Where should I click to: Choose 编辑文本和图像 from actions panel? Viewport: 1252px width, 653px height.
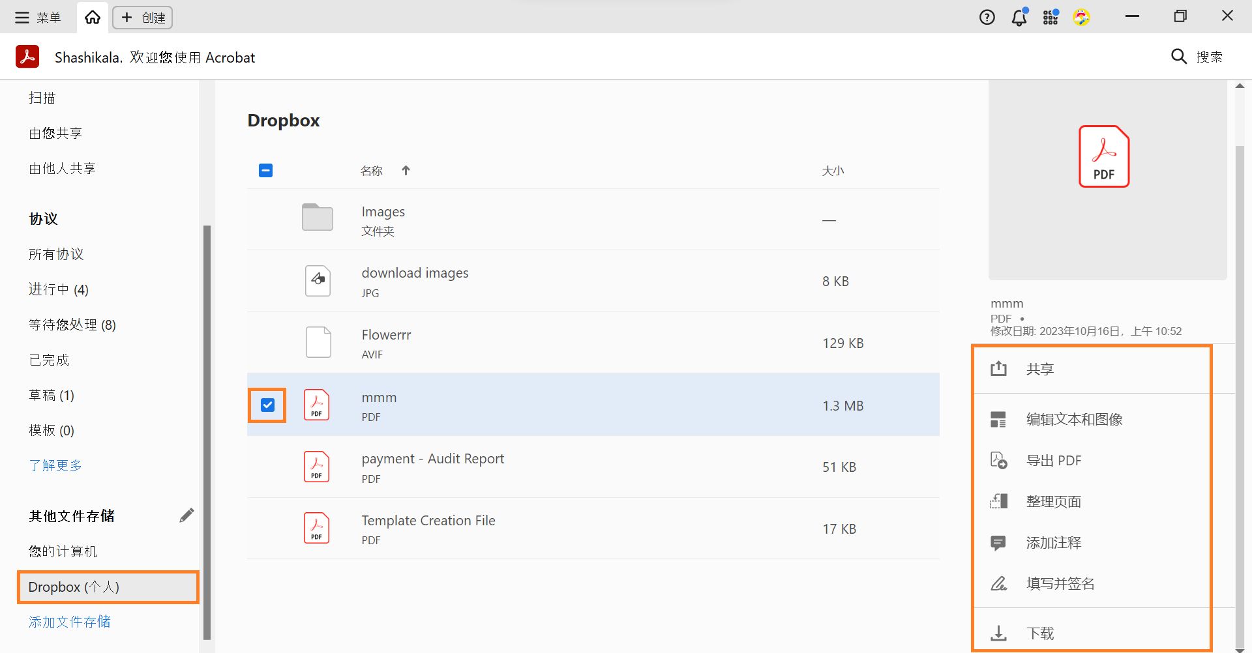point(1074,420)
